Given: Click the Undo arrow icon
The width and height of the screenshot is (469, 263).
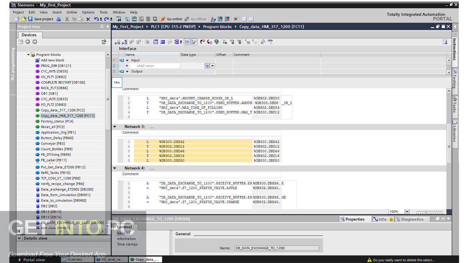Looking at the screenshot, I should [96, 19].
